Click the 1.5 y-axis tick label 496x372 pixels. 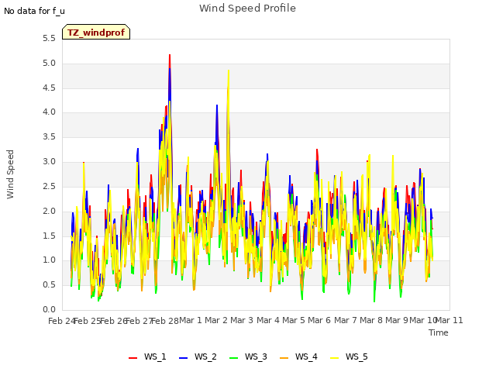(49, 236)
